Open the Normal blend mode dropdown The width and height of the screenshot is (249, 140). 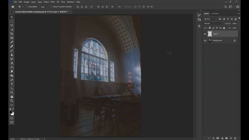(214, 23)
